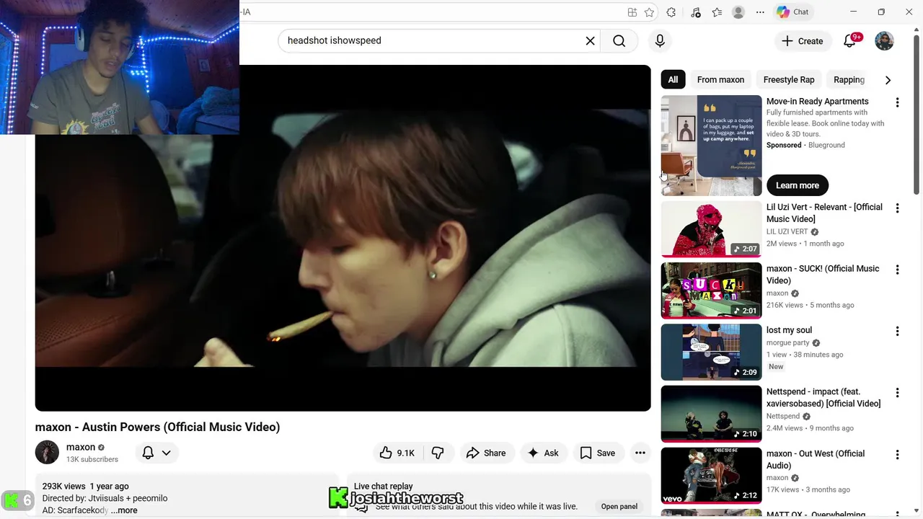Dislike the video with thumbs-down icon
The width and height of the screenshot is (923, 519).
pyautogui.click(x=438, y=453)
